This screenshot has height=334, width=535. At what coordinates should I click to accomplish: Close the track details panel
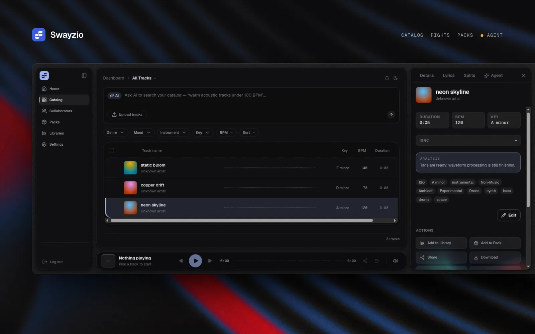pos(524,76)
